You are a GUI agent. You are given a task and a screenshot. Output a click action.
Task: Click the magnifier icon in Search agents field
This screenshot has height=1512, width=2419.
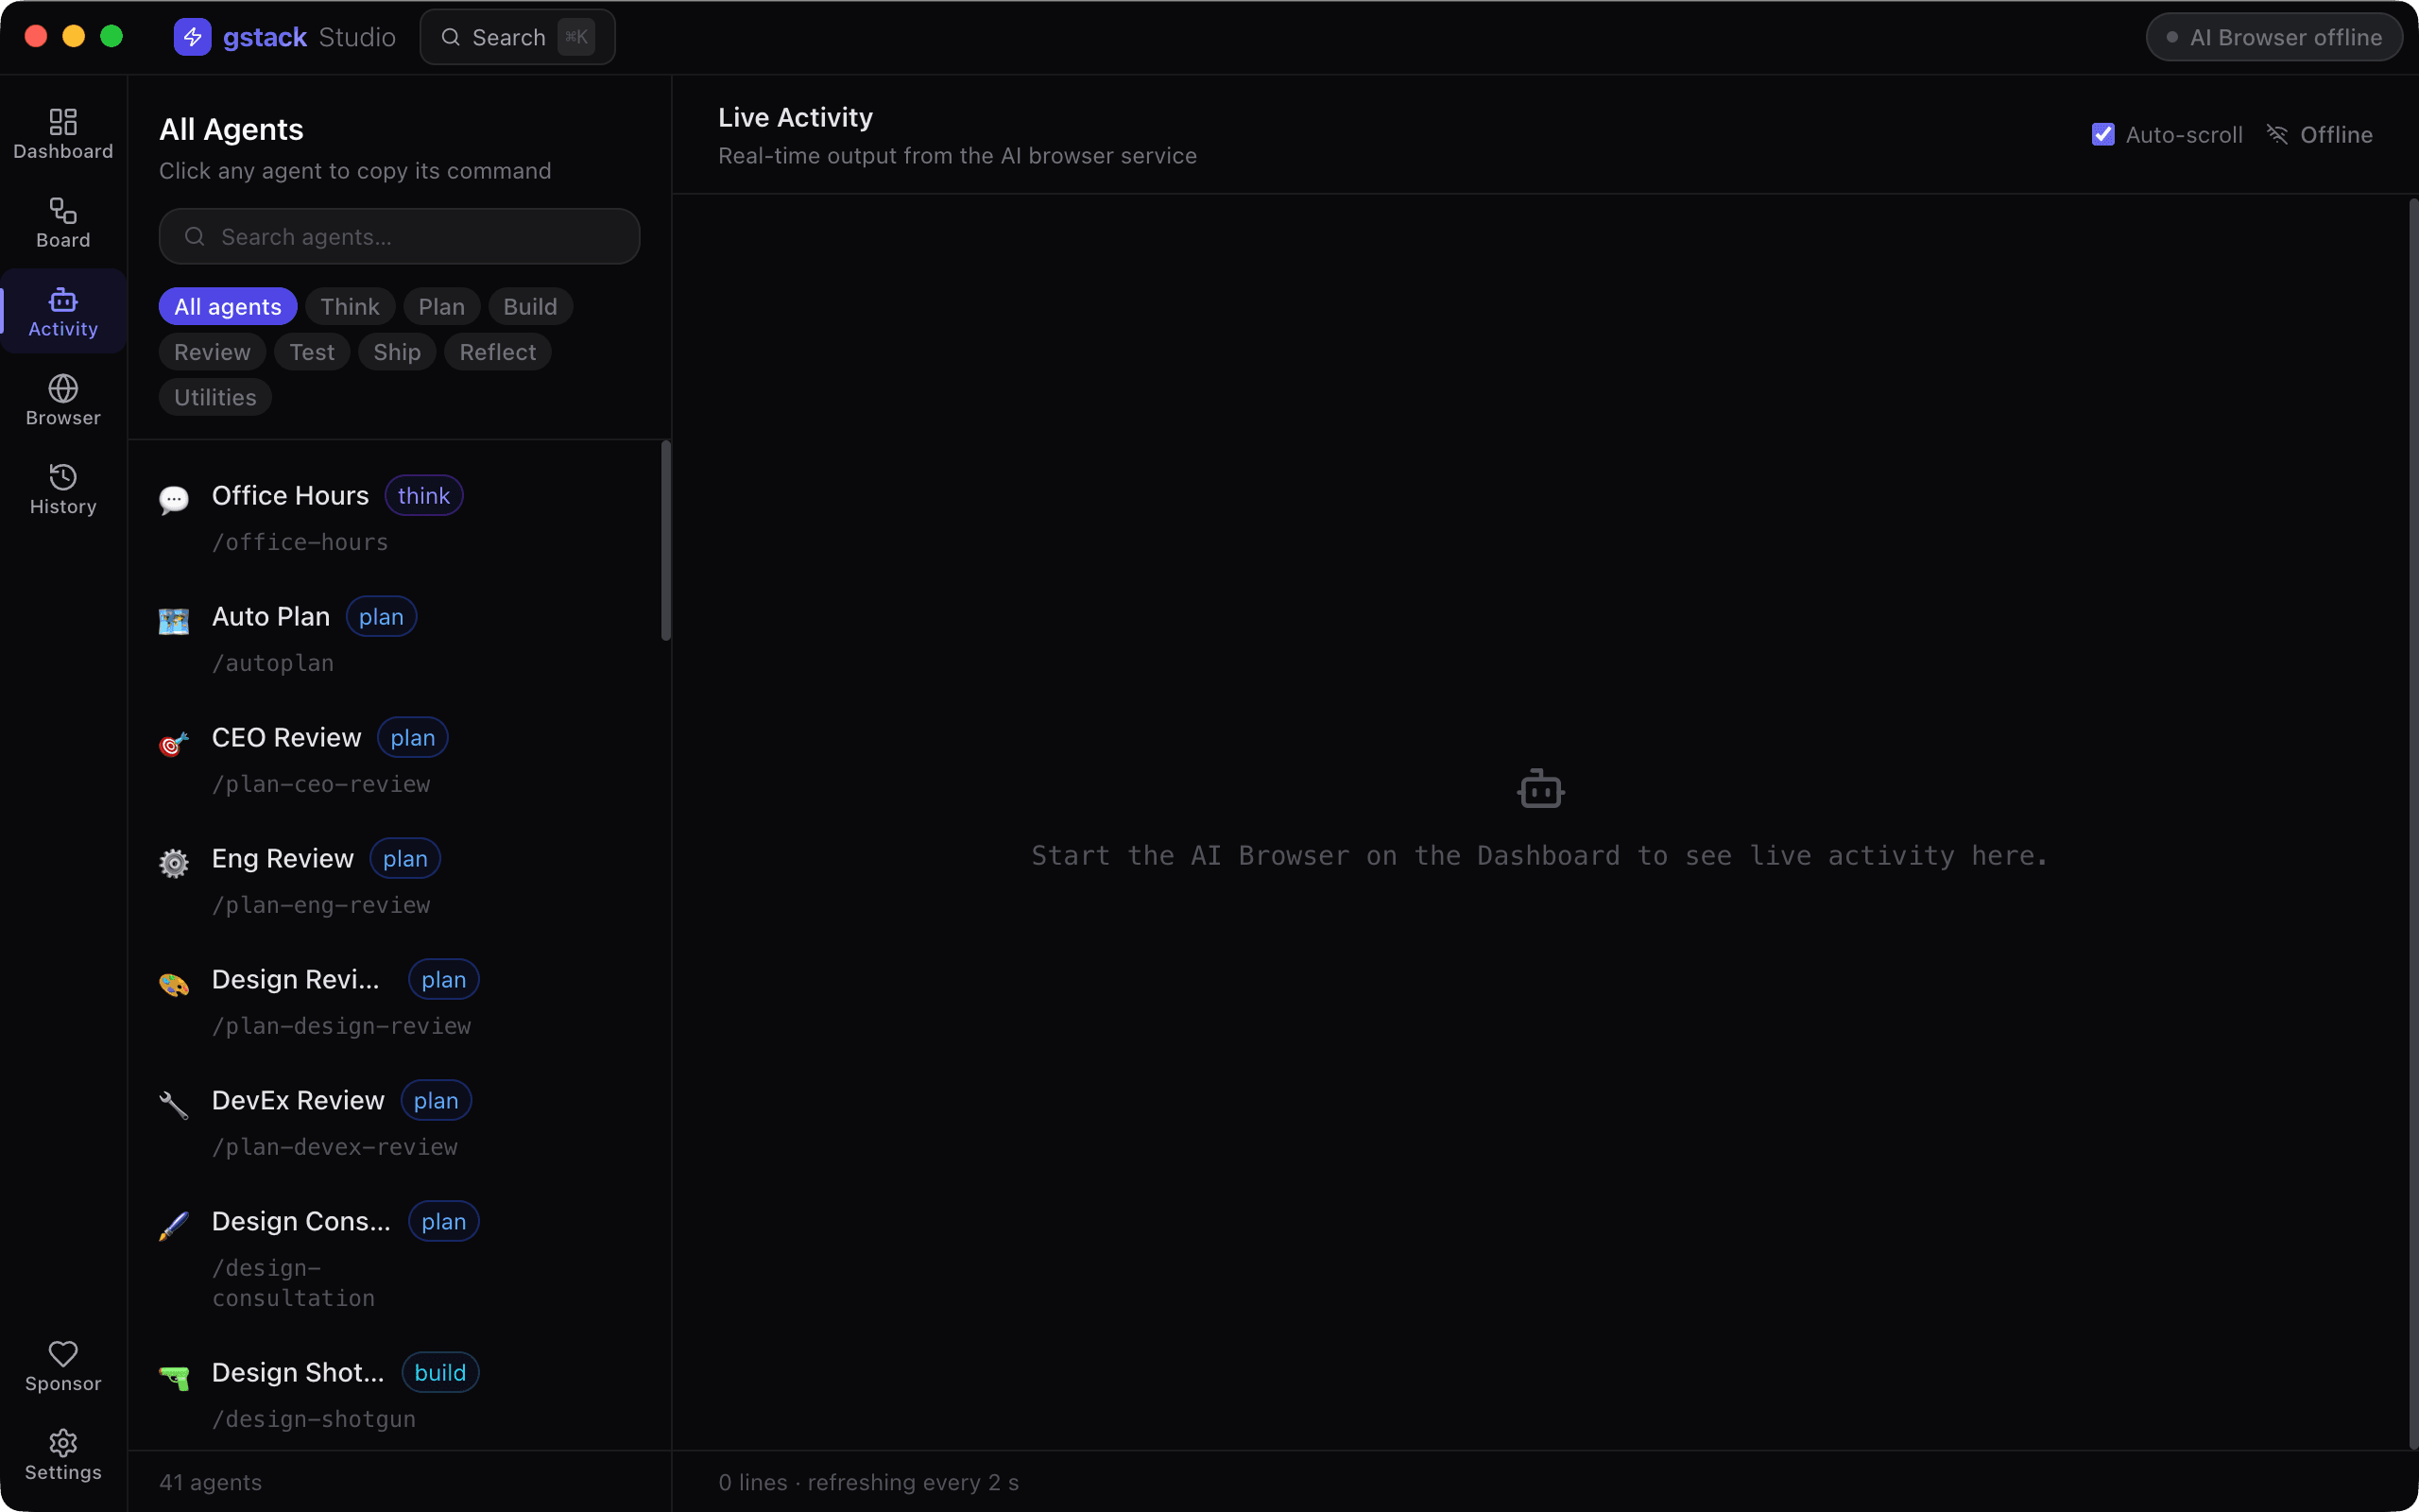tap(195, 236)
